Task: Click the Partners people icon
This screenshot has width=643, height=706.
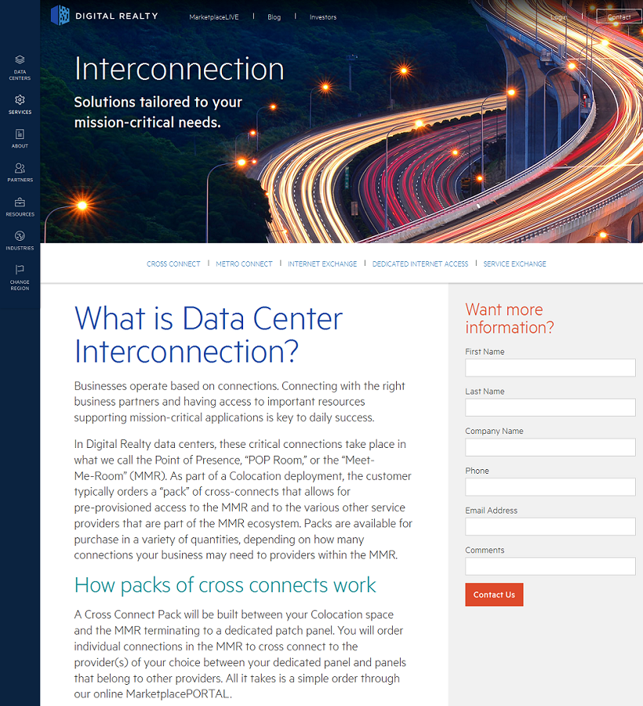Action: (20, 169)
